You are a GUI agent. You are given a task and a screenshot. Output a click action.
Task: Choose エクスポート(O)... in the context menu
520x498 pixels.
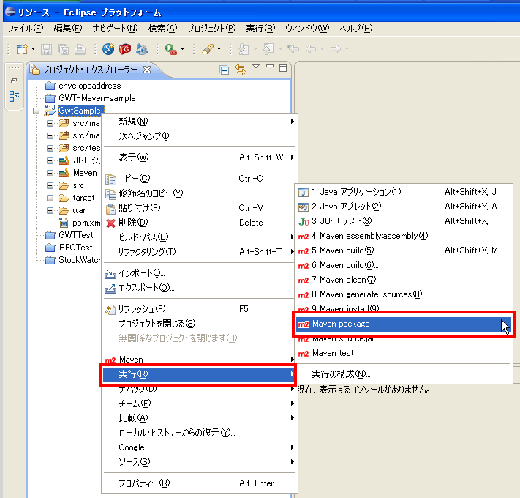199,288
